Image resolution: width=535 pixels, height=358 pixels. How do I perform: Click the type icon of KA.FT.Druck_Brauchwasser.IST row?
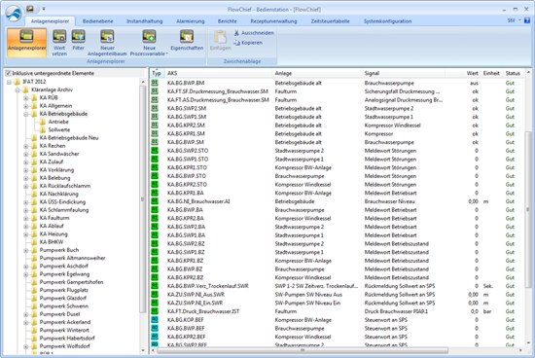(155, 311)
